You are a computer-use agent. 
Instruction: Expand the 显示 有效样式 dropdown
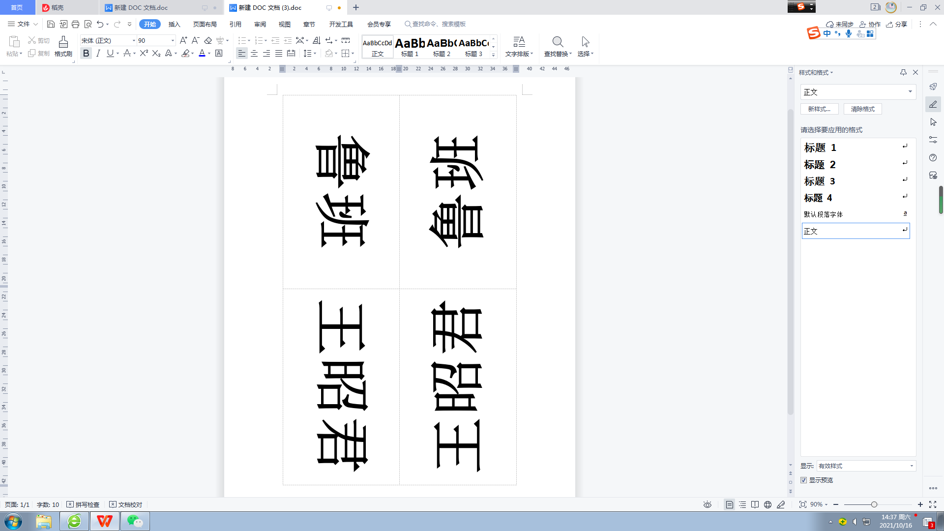[911, 466]
